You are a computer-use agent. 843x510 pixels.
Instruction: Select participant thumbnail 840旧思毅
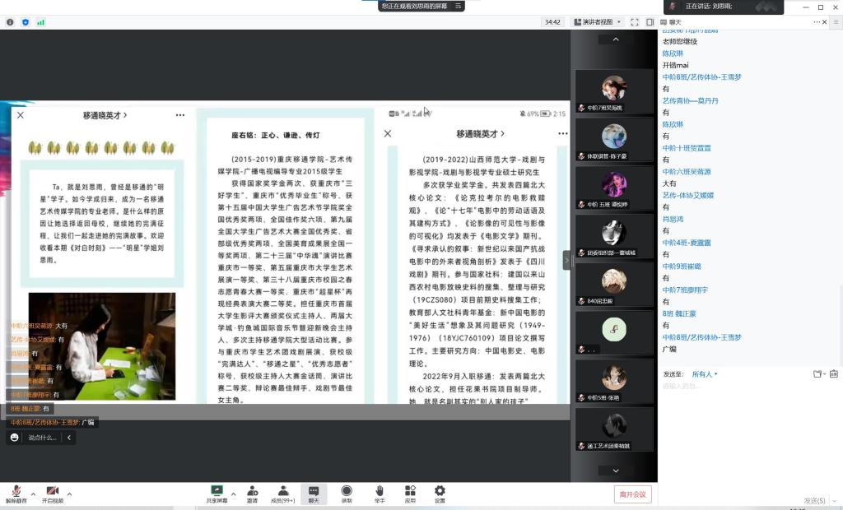614,285
